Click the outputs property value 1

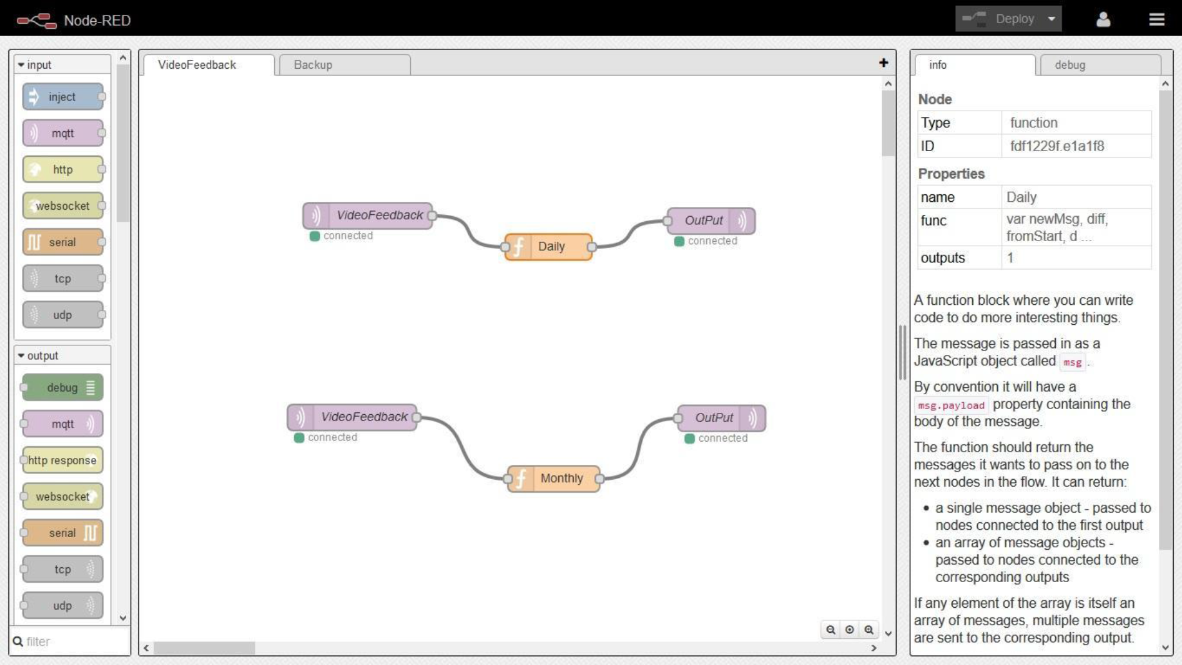(1010, 258)
